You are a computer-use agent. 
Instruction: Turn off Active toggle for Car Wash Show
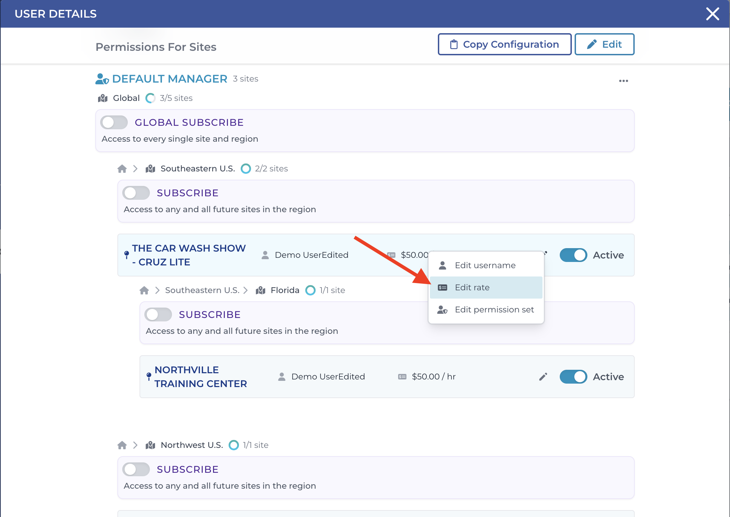pyautogui.click(x=573, y=255)
